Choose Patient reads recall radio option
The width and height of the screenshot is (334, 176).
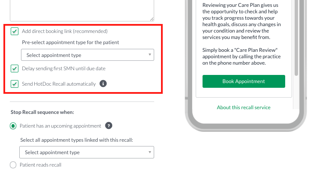click(13, 165)
